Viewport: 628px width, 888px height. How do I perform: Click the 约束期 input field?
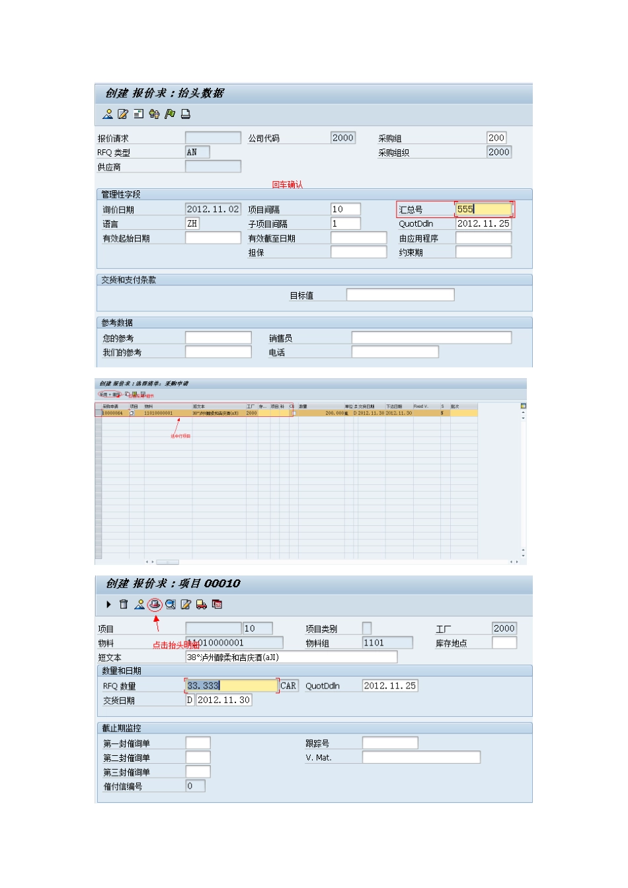(484, 252)
